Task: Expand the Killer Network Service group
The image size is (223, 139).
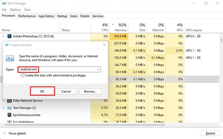Action: coord(3,101)
